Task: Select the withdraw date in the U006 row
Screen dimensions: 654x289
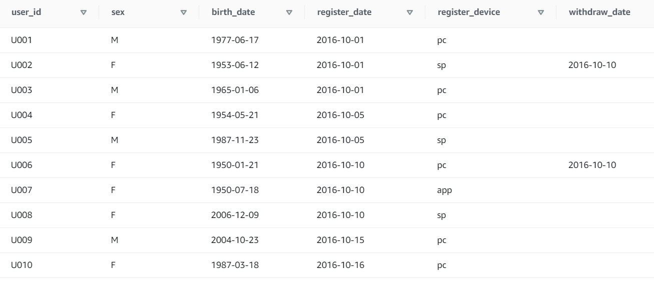Action: tap(592, 165)
